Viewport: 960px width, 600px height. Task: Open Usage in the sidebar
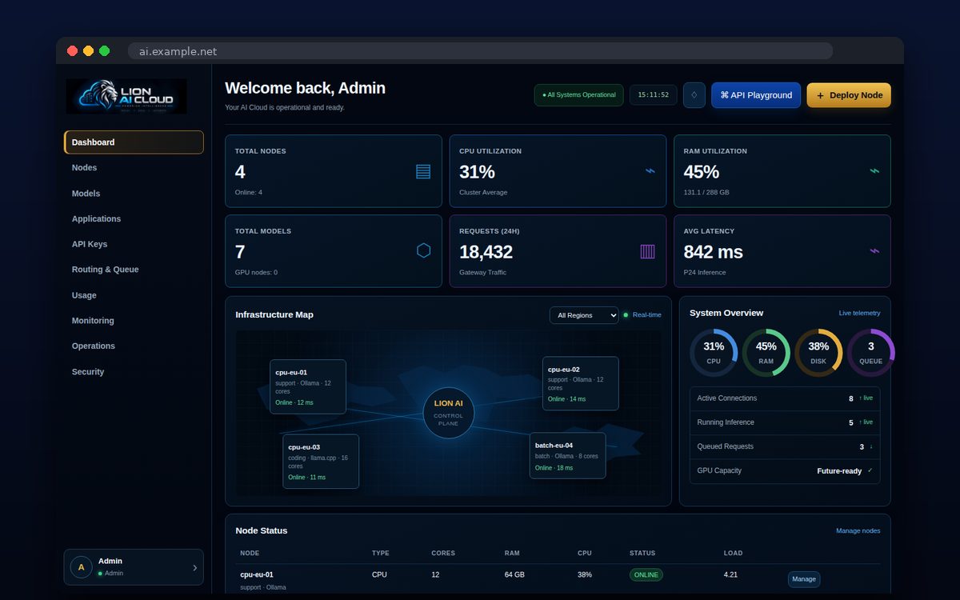pos(134,295)
